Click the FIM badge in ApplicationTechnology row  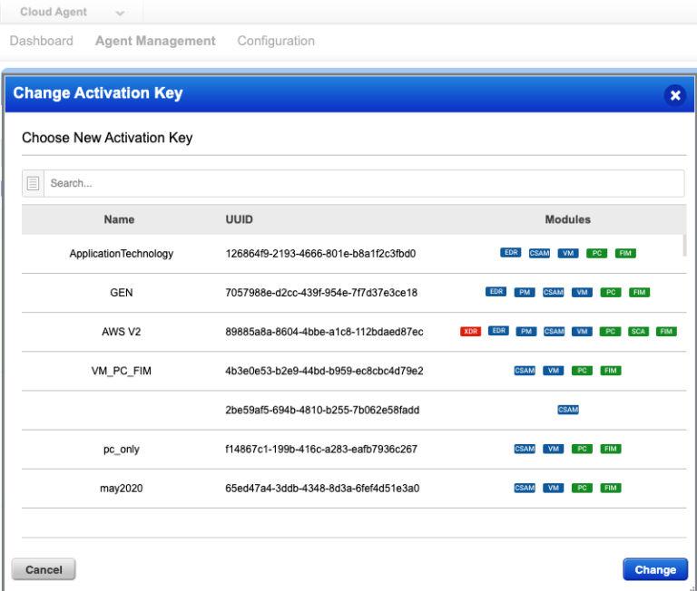(x=625, y=253)
